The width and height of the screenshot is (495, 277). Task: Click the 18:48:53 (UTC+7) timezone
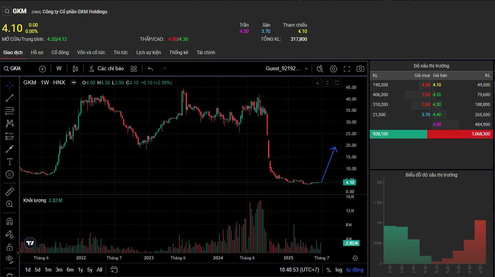click(299, 270)
